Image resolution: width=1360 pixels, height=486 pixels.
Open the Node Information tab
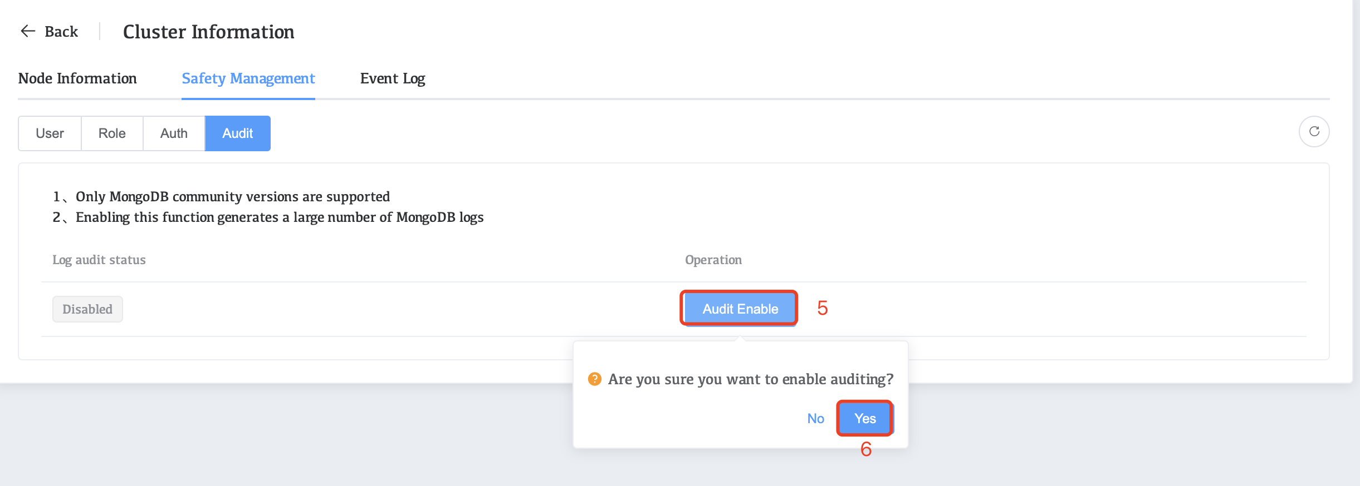click(x=77, y=78)
